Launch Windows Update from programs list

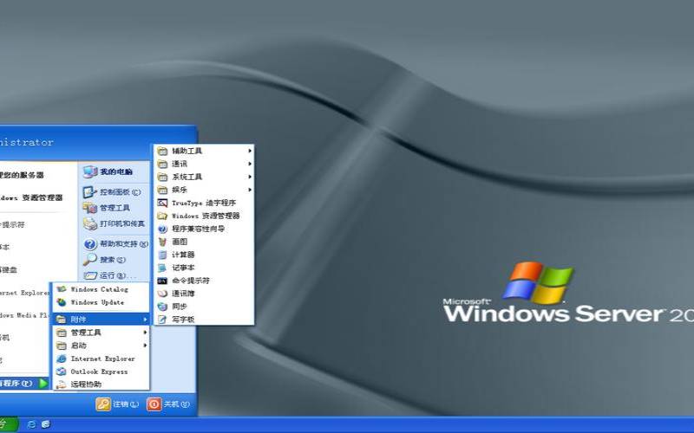[x=101, y=302]
